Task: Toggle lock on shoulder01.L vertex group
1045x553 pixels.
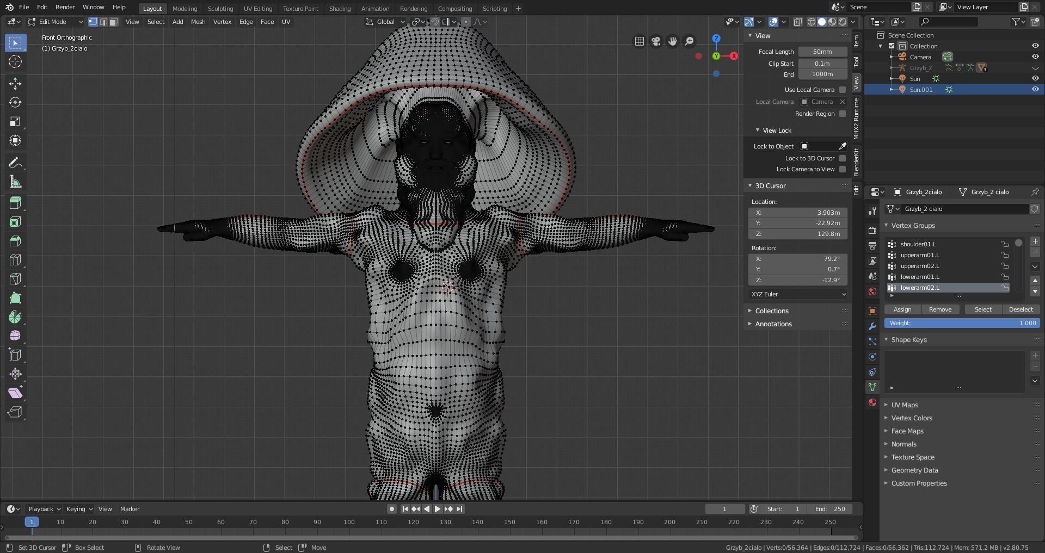Action: [1004, 244]
